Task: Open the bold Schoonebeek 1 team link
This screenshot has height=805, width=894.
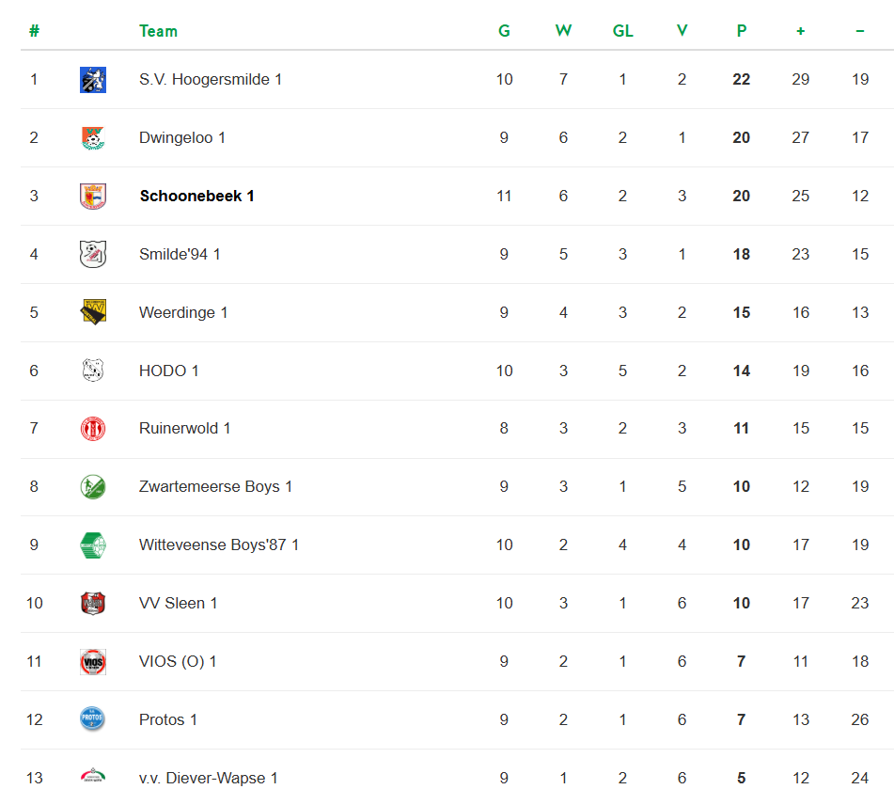Action: pyautogui.click(x=197, y=197)
